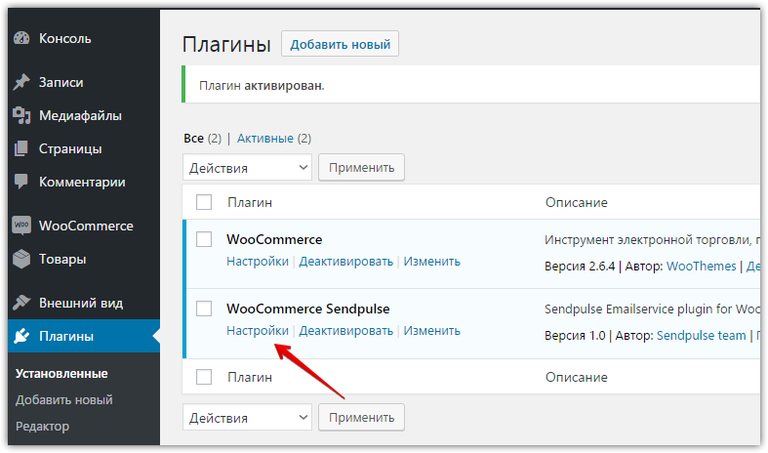This screenshot has width=768, height=453.
Task: Click the Описание footer column label
Action: pos(577,377)
